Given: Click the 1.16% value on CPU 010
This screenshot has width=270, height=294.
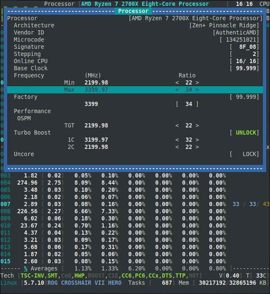Looking at the screenshot, I should [x=110, y=226].
